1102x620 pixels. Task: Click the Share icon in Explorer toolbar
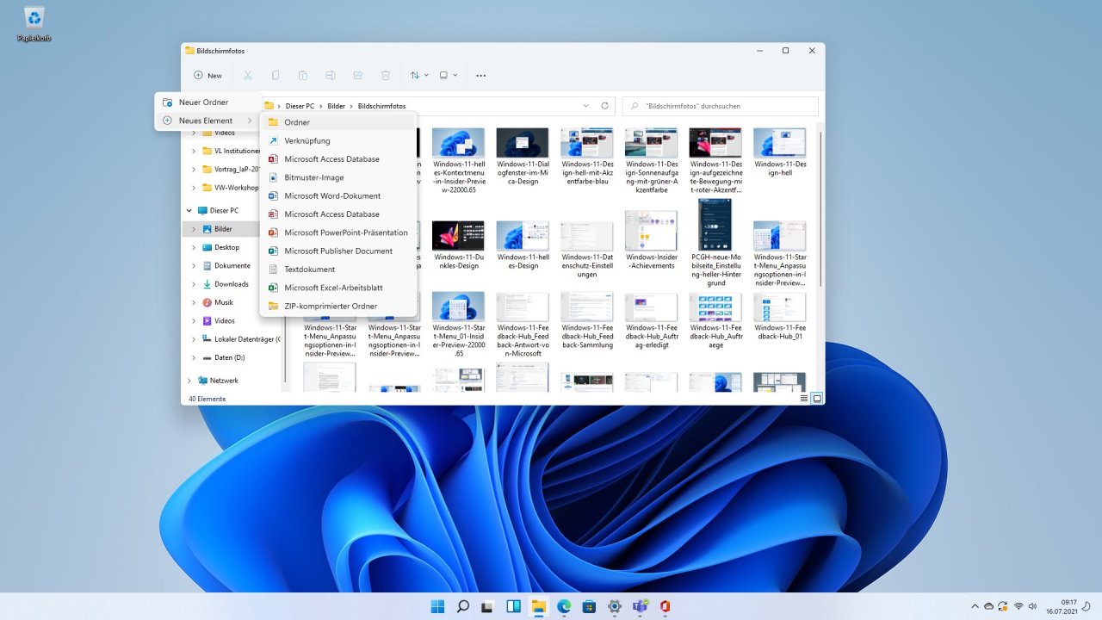(x=358, y=76)
